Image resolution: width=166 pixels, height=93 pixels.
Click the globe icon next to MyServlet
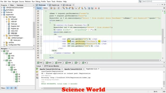coord(4,12)
